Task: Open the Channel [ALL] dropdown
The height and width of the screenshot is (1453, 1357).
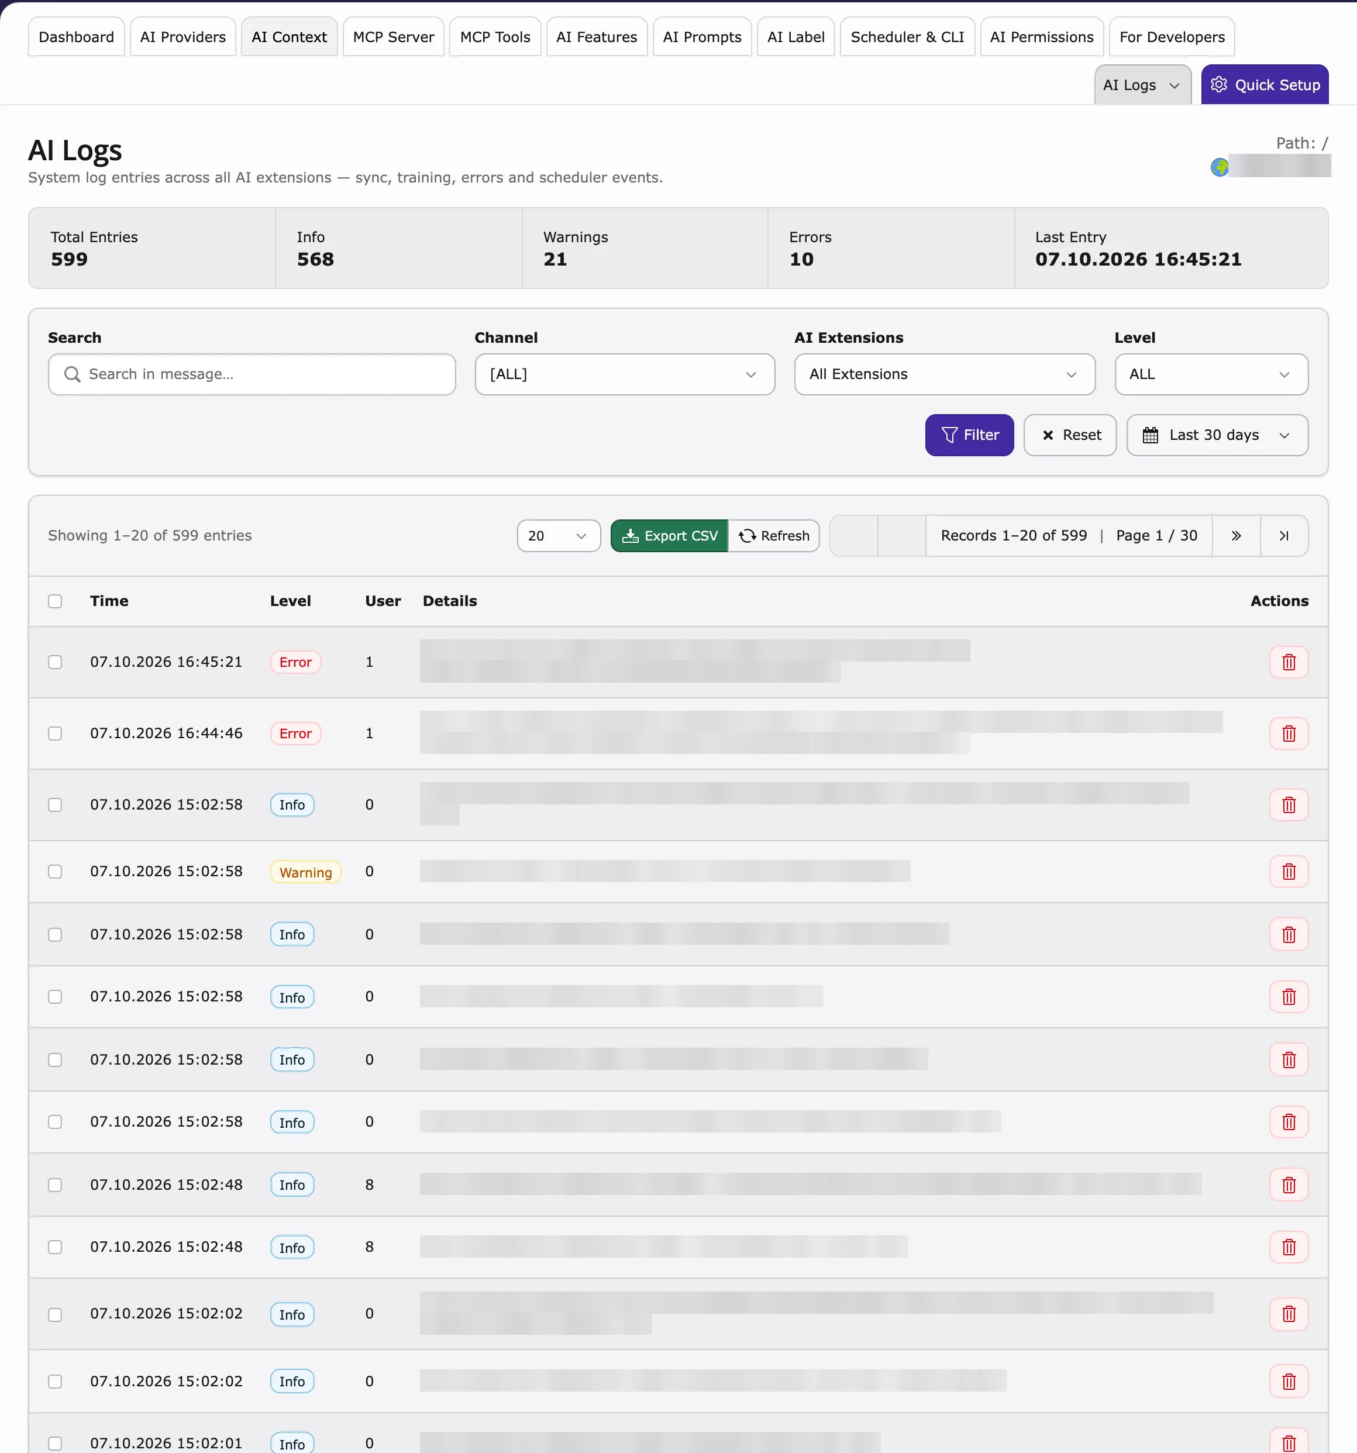Action: [625, 374]
